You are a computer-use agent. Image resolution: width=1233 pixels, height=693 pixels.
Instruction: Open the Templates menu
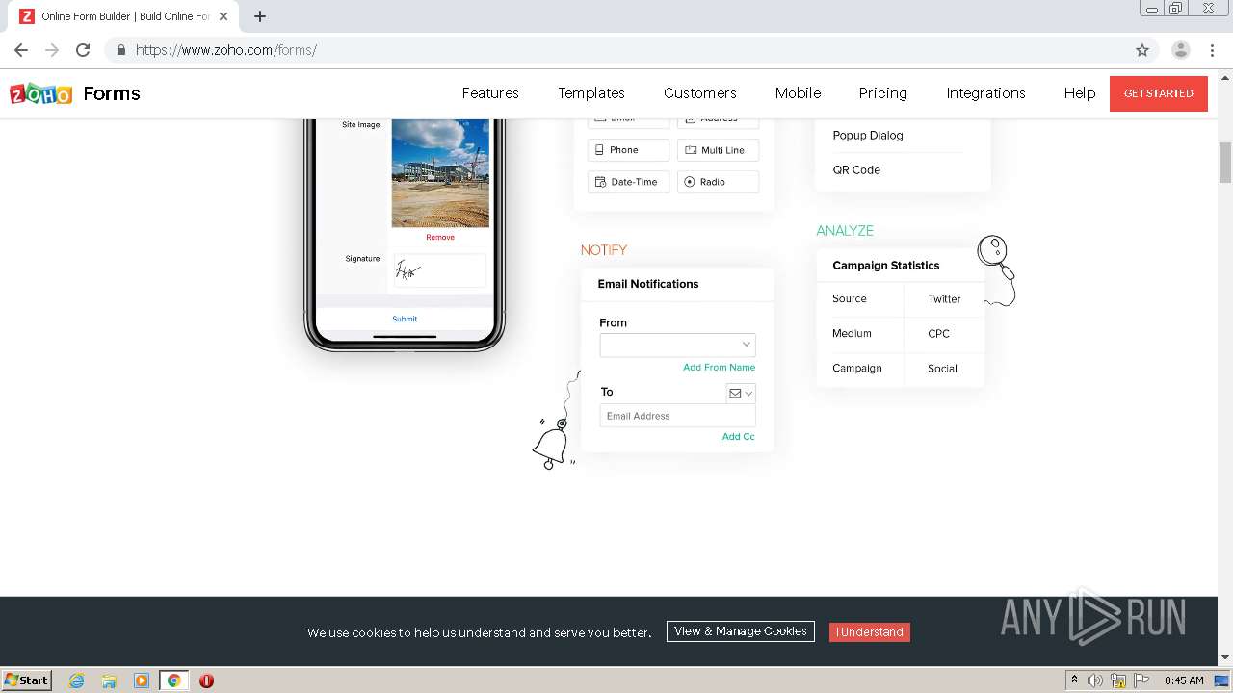point(591,93)
